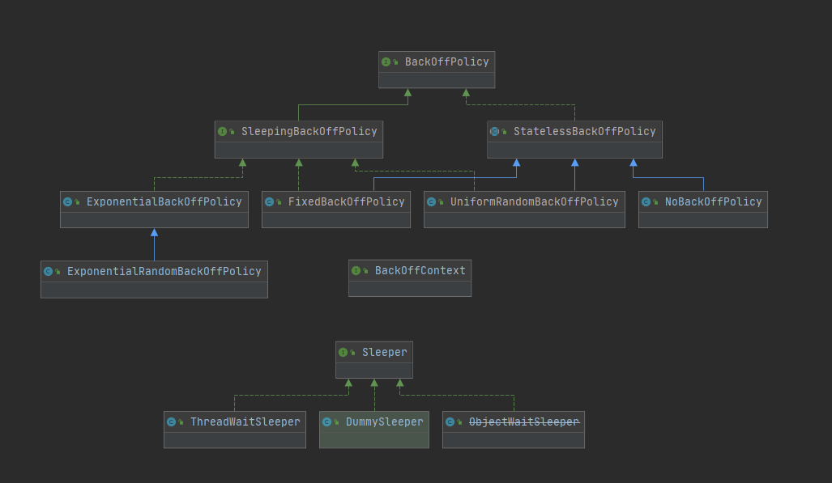
Task: Click the empty members compartment under Sleeper
Action: click(373, 371)
